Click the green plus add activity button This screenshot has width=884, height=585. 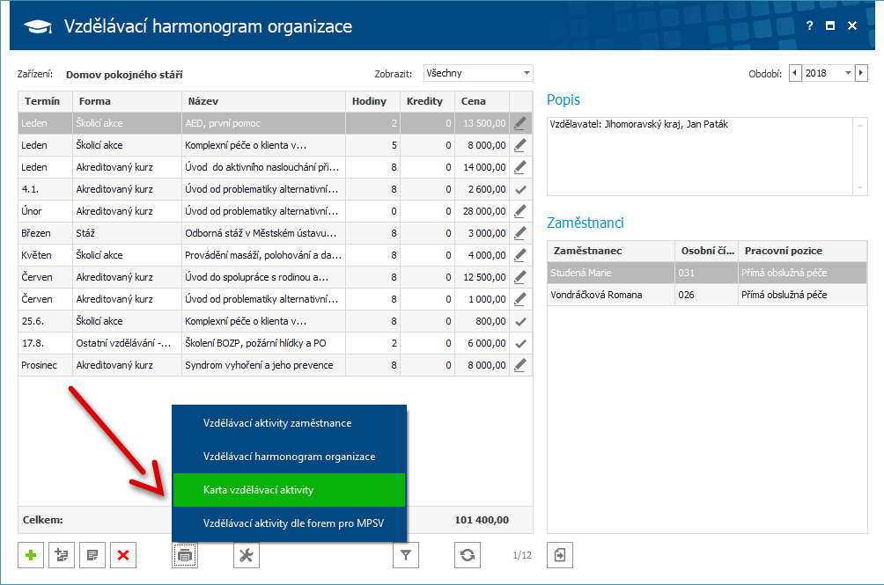tap(31, 555)
